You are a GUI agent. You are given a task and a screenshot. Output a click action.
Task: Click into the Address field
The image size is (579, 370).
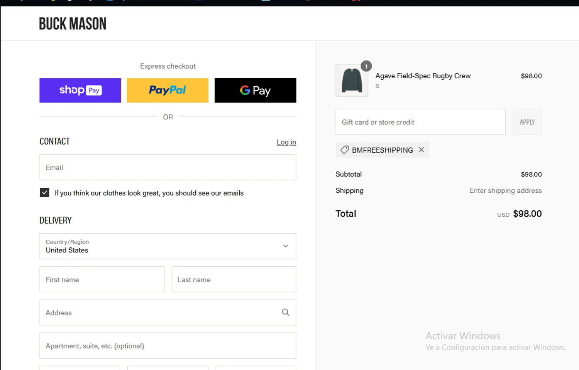(x=168, y=313)
